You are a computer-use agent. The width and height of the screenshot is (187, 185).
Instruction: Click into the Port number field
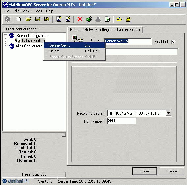[121, 121]
